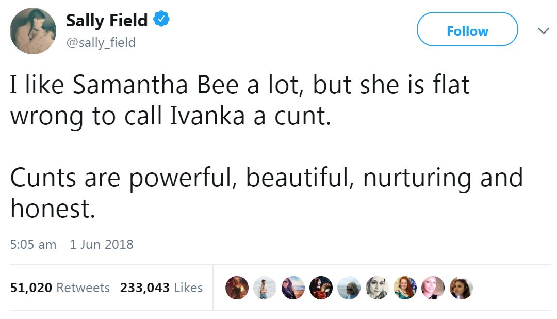This screenshot has width=557, height=319.
Task: Click the @sally_field handle
Action: coord(101,42)
